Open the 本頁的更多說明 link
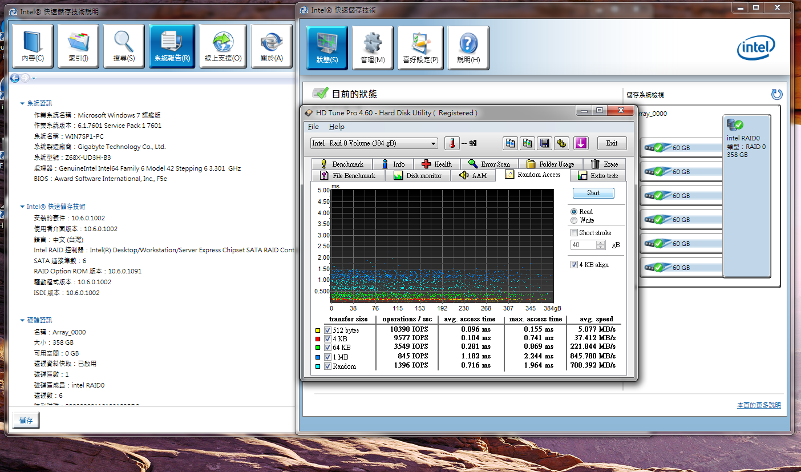The width and height of the screenshot is (801, 472). pyautogui.click(x=759, y=405)
